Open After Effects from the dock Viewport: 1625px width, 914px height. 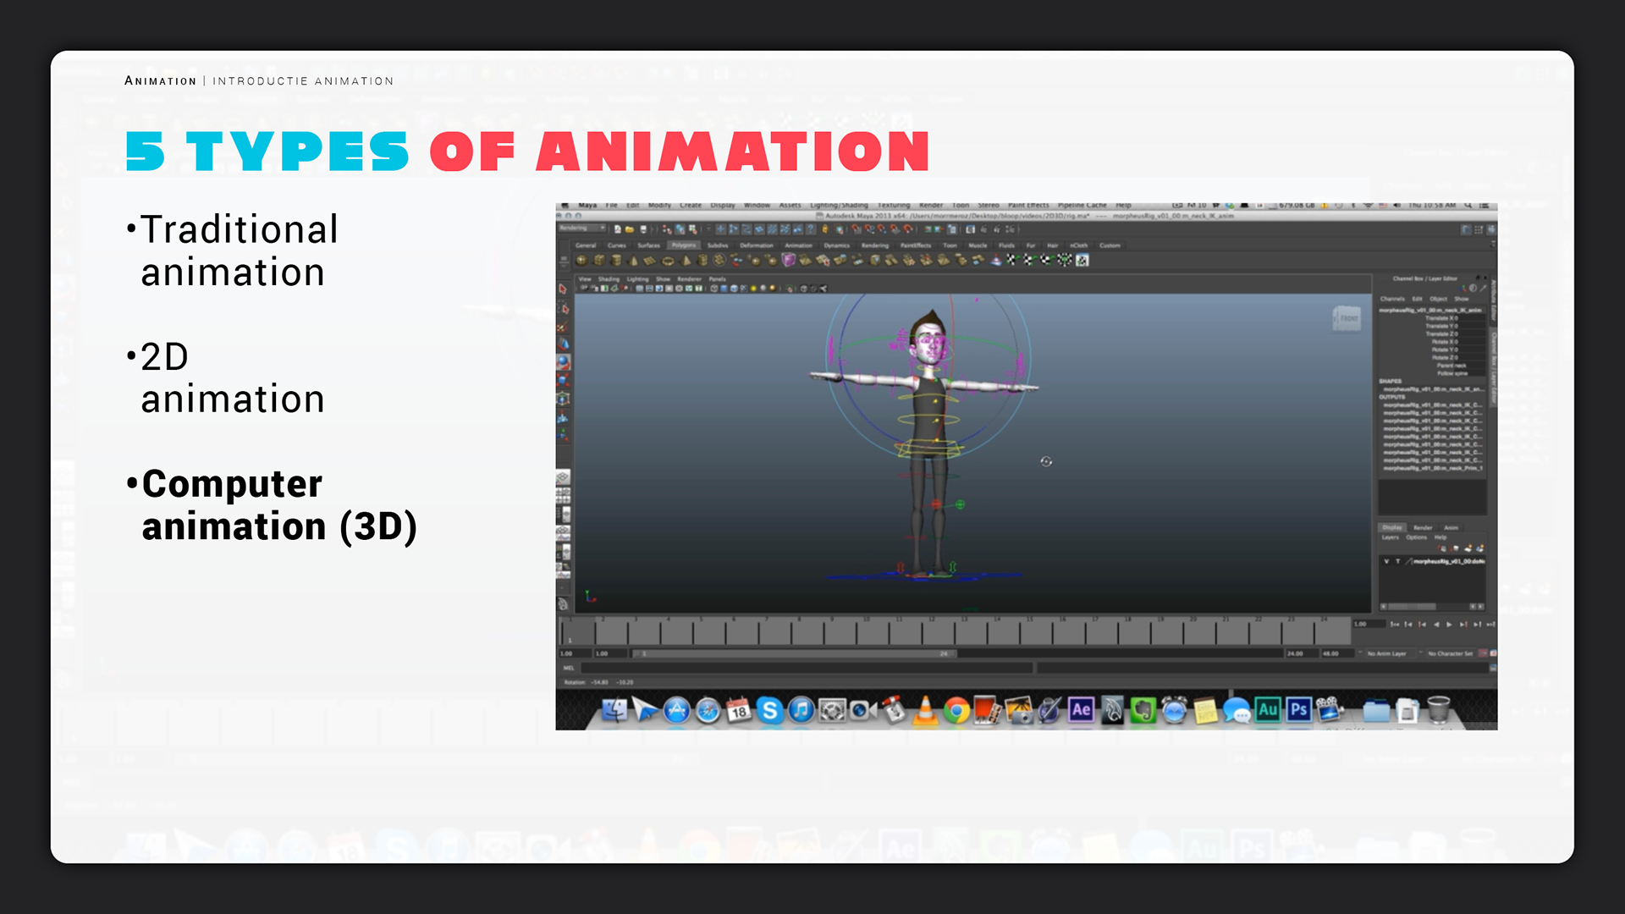(1081, 710)
